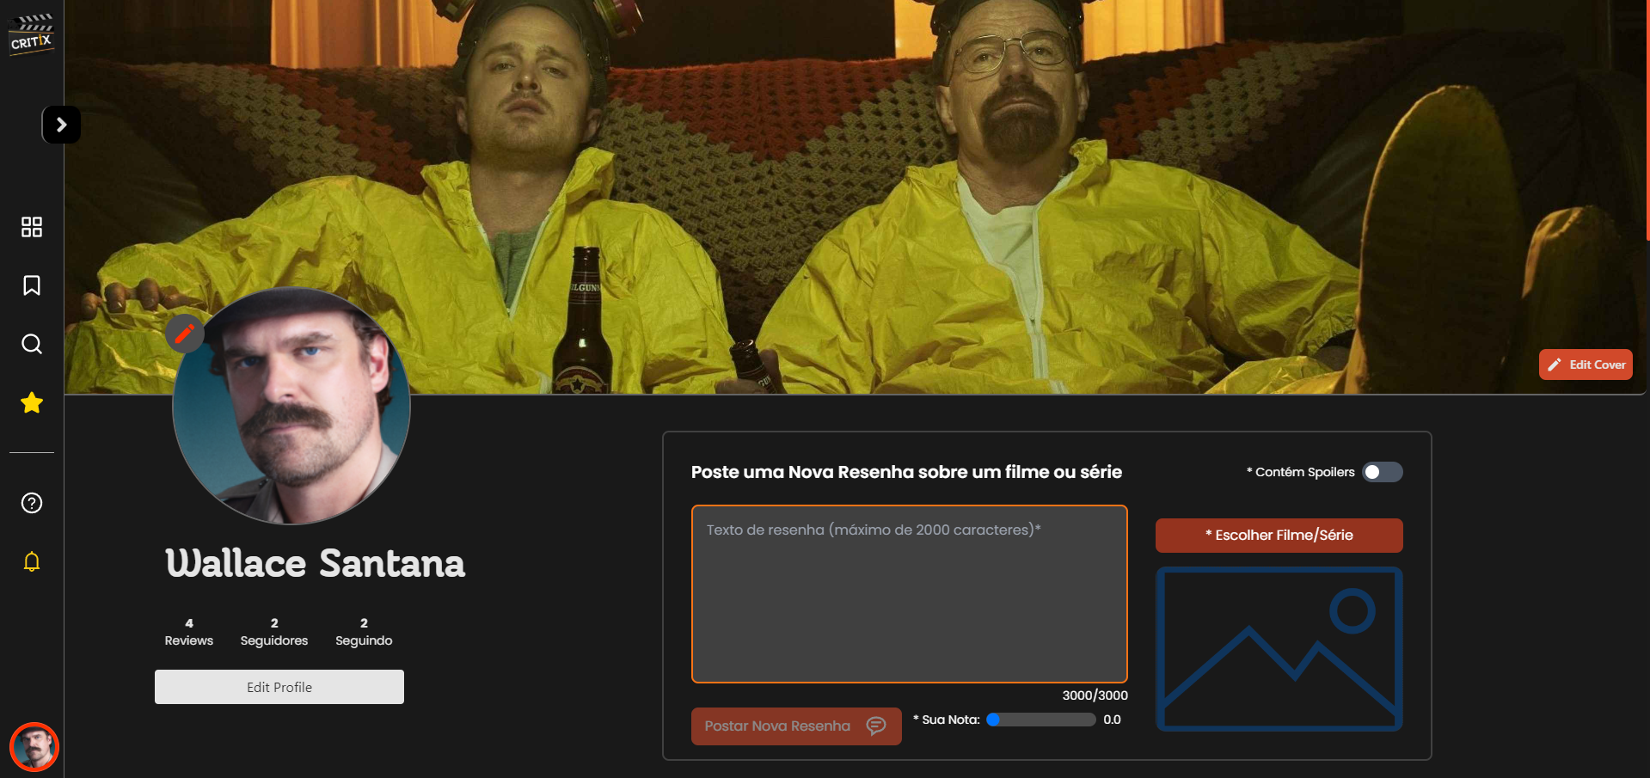Click the Critix logo
1650x778 pixels.
click(32, 34)
